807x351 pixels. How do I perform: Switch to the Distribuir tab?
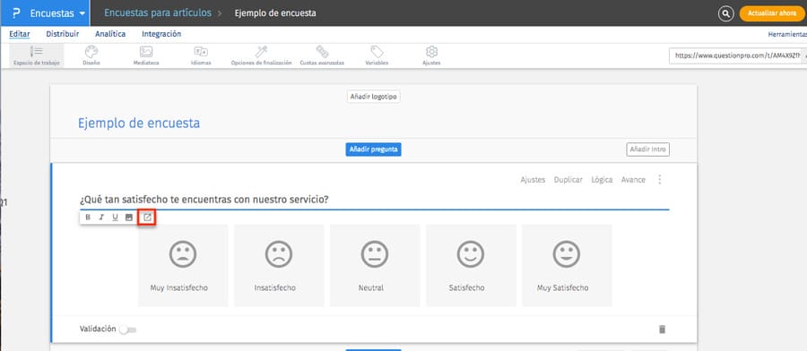(x=62, y=34)
